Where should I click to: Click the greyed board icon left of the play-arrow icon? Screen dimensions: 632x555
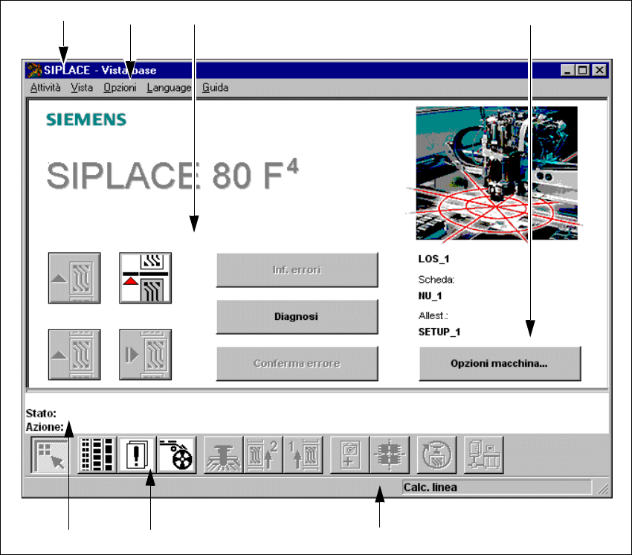pos(74,355)
